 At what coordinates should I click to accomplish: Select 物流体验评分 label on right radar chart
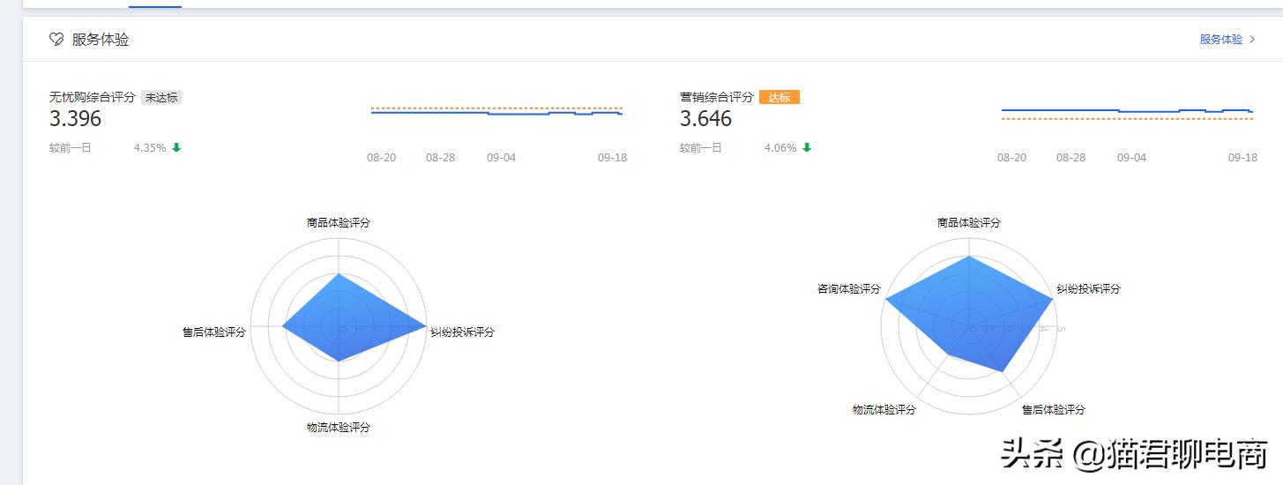[884, 410]
